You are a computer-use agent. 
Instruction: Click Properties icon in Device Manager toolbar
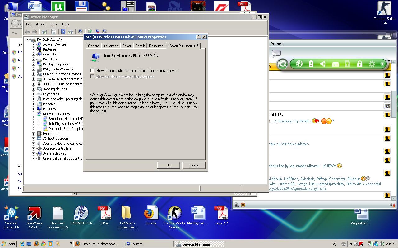point(53,32)
